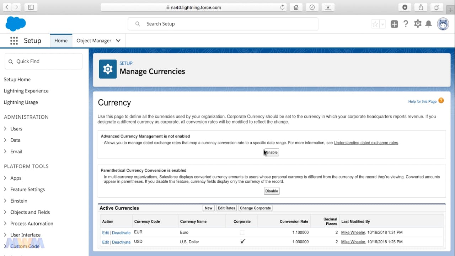Open the Object Manager dropdown arrow
Screen dimensions: 455x256
pos(118,41)
